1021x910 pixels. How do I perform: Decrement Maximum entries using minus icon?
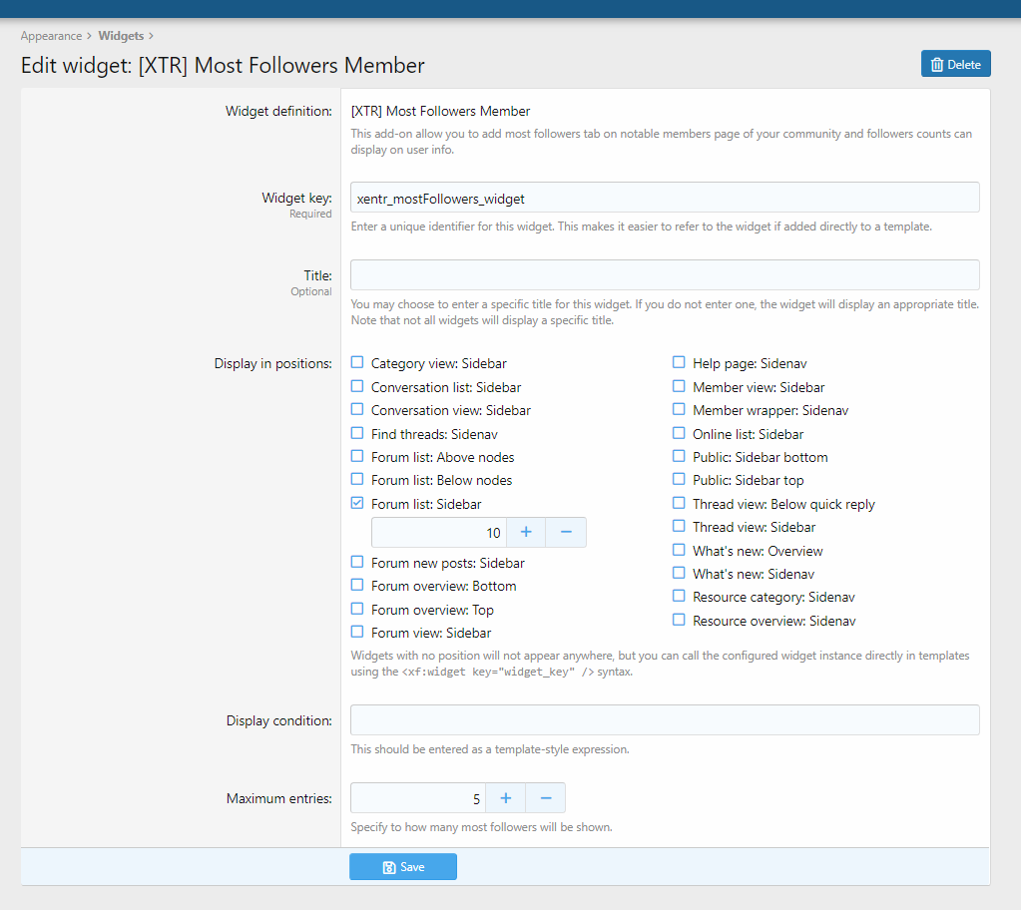(x=545, y=798)
